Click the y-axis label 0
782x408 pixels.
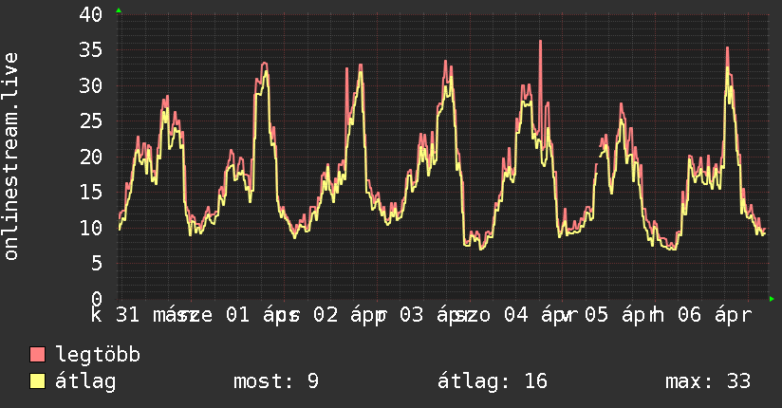pos(97,299)
